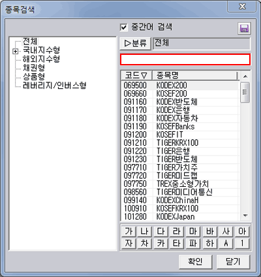Expand the 국내지수형 tree node
261x277 pixels.
click(15, 52)
